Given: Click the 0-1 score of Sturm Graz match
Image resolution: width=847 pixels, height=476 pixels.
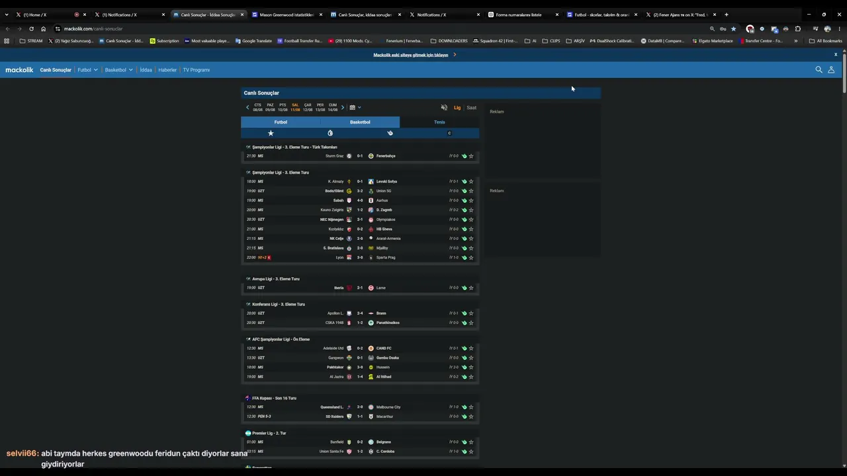Looking at the screenshot, I should pyautogui.click(x=360, y=156).
